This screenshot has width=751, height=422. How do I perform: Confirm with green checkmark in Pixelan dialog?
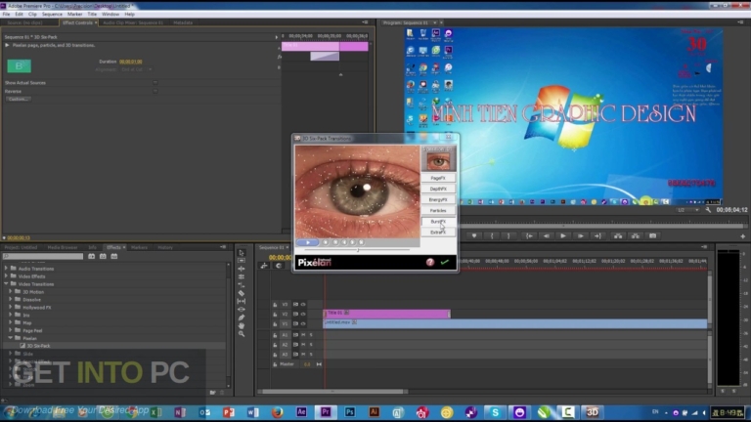pos(445,262)
